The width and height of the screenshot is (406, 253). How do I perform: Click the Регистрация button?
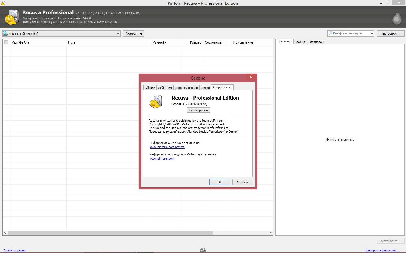[198, 110]
